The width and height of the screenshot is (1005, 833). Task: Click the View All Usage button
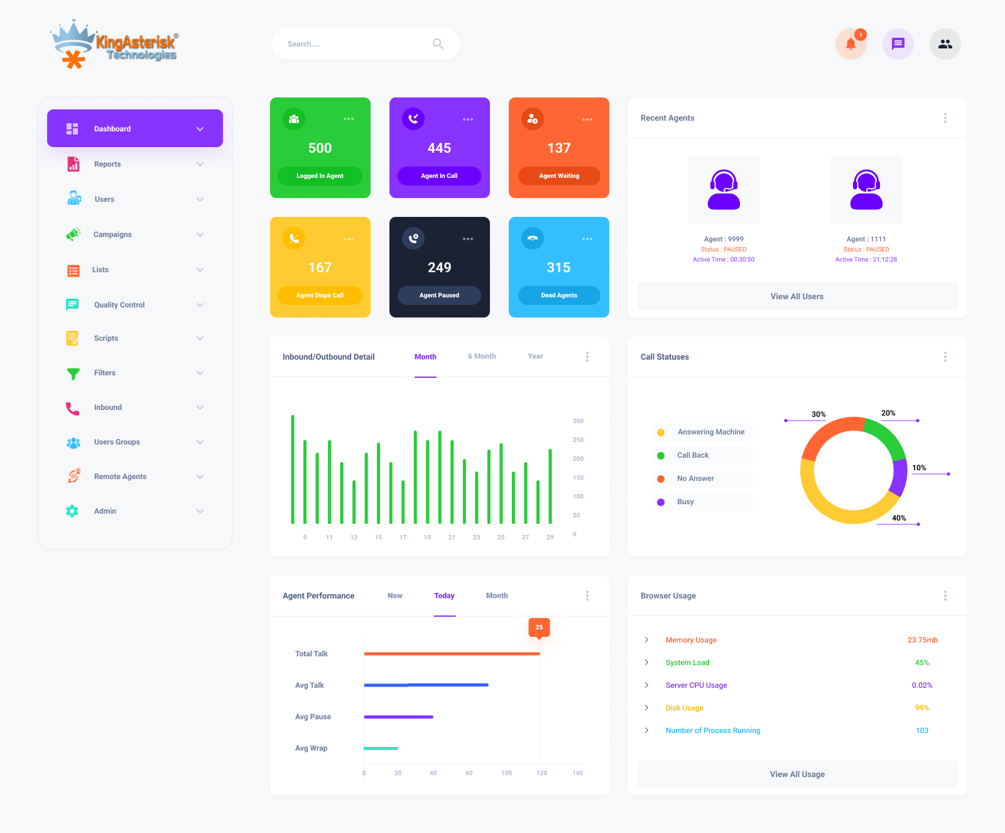coord(798,774)
